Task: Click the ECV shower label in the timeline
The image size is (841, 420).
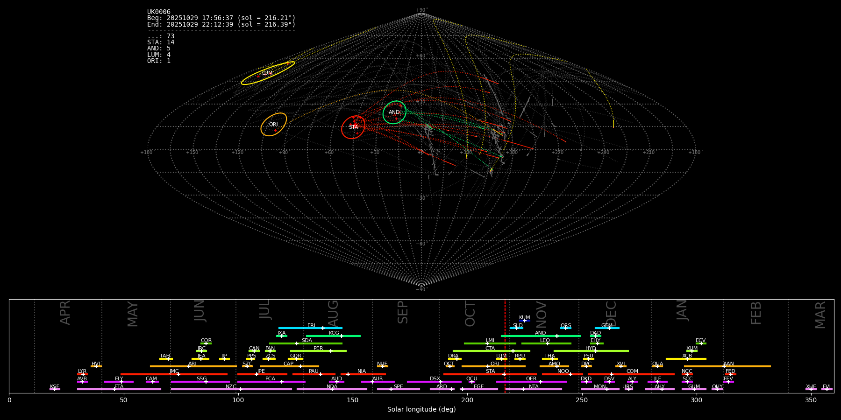Action: point(701,341)
